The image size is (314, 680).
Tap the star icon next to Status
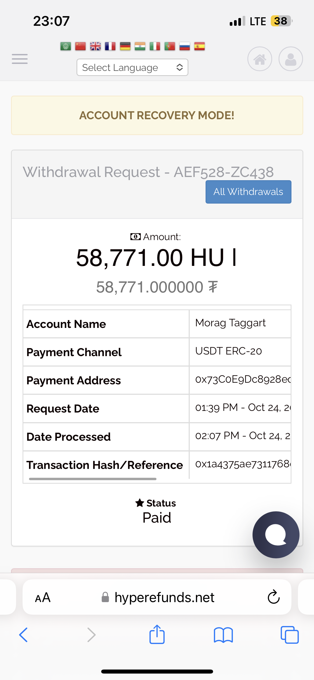(x=140, y=503)
